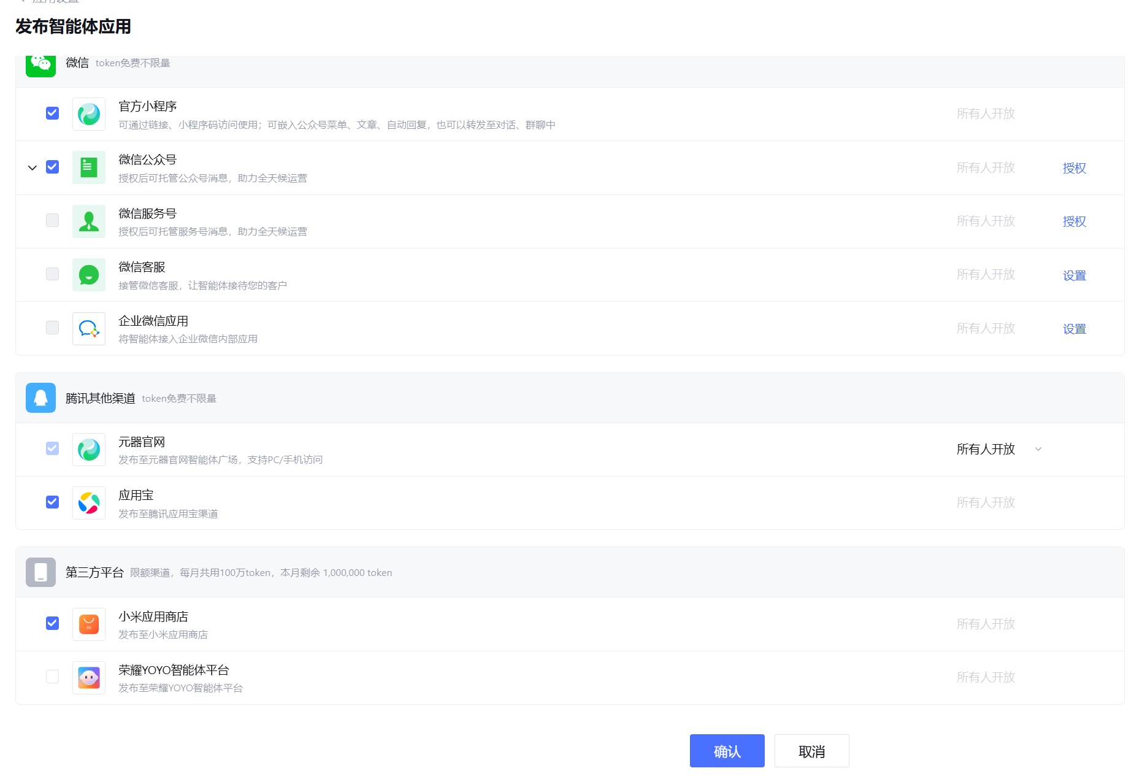
Task: Click the 取消 button
Action: (x=812, y=751)
